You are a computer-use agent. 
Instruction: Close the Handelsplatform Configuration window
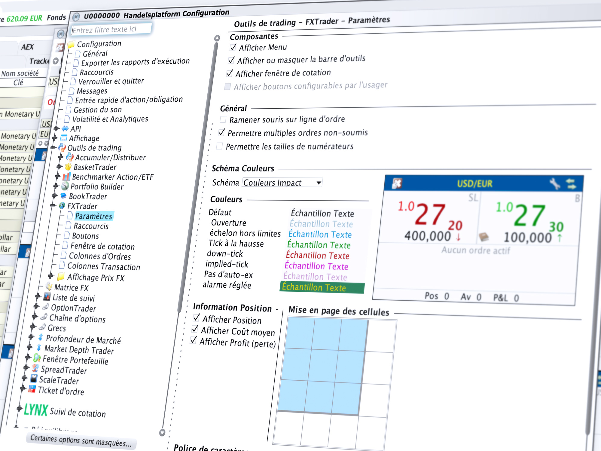pyautogui.click(x=76, y=17)
